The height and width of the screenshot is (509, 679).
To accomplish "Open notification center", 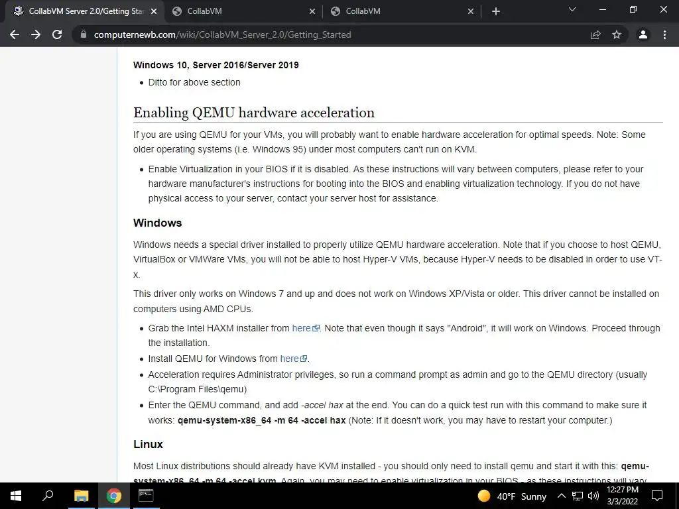I will coord(657,496).
